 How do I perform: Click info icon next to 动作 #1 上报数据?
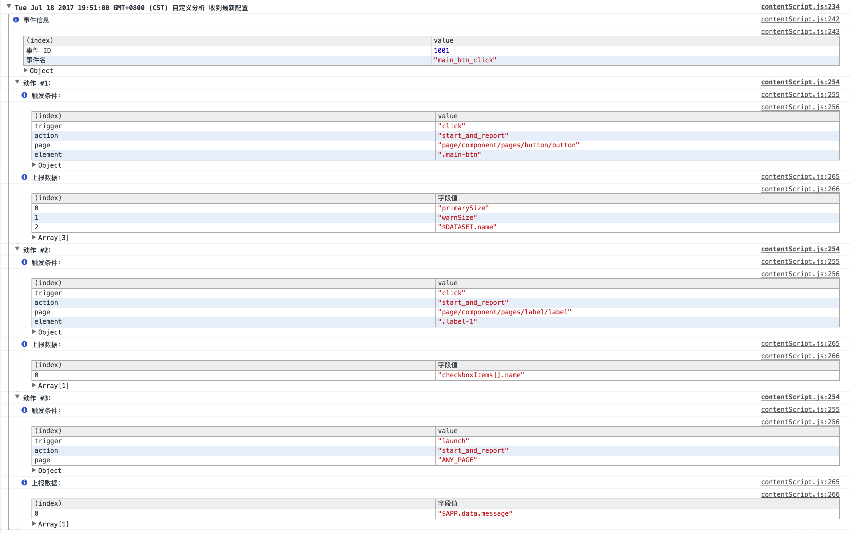[24, 177]
